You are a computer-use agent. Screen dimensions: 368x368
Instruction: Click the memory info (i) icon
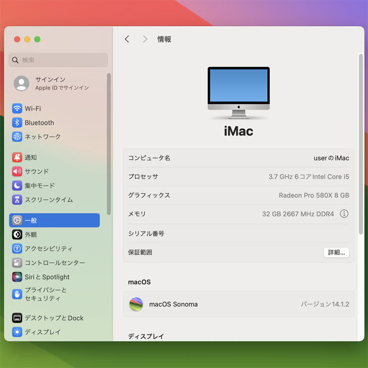[x=344, y=214]
